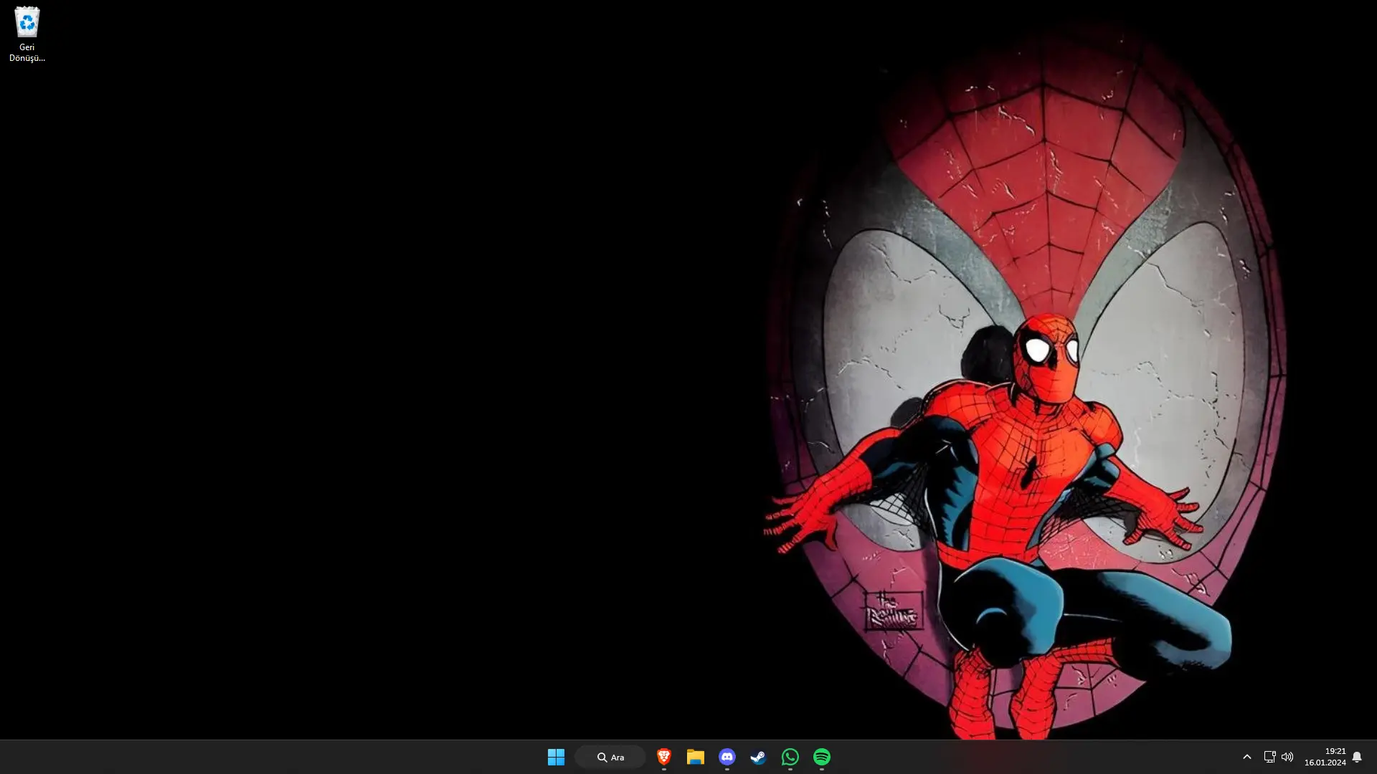Expand the hidden system tray icons

(1247, 757)
